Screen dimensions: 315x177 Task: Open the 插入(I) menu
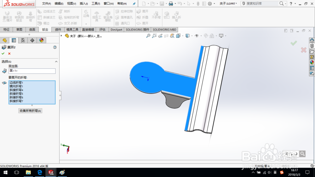click(x=83, y=3)
